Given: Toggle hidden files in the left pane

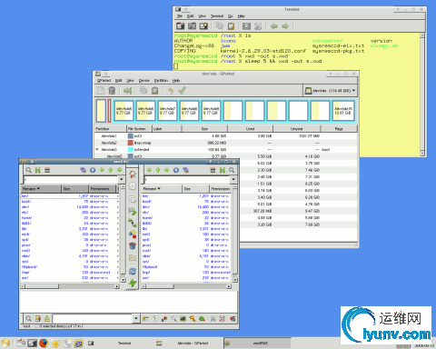Looking at the screenshot, I should 38,170.
